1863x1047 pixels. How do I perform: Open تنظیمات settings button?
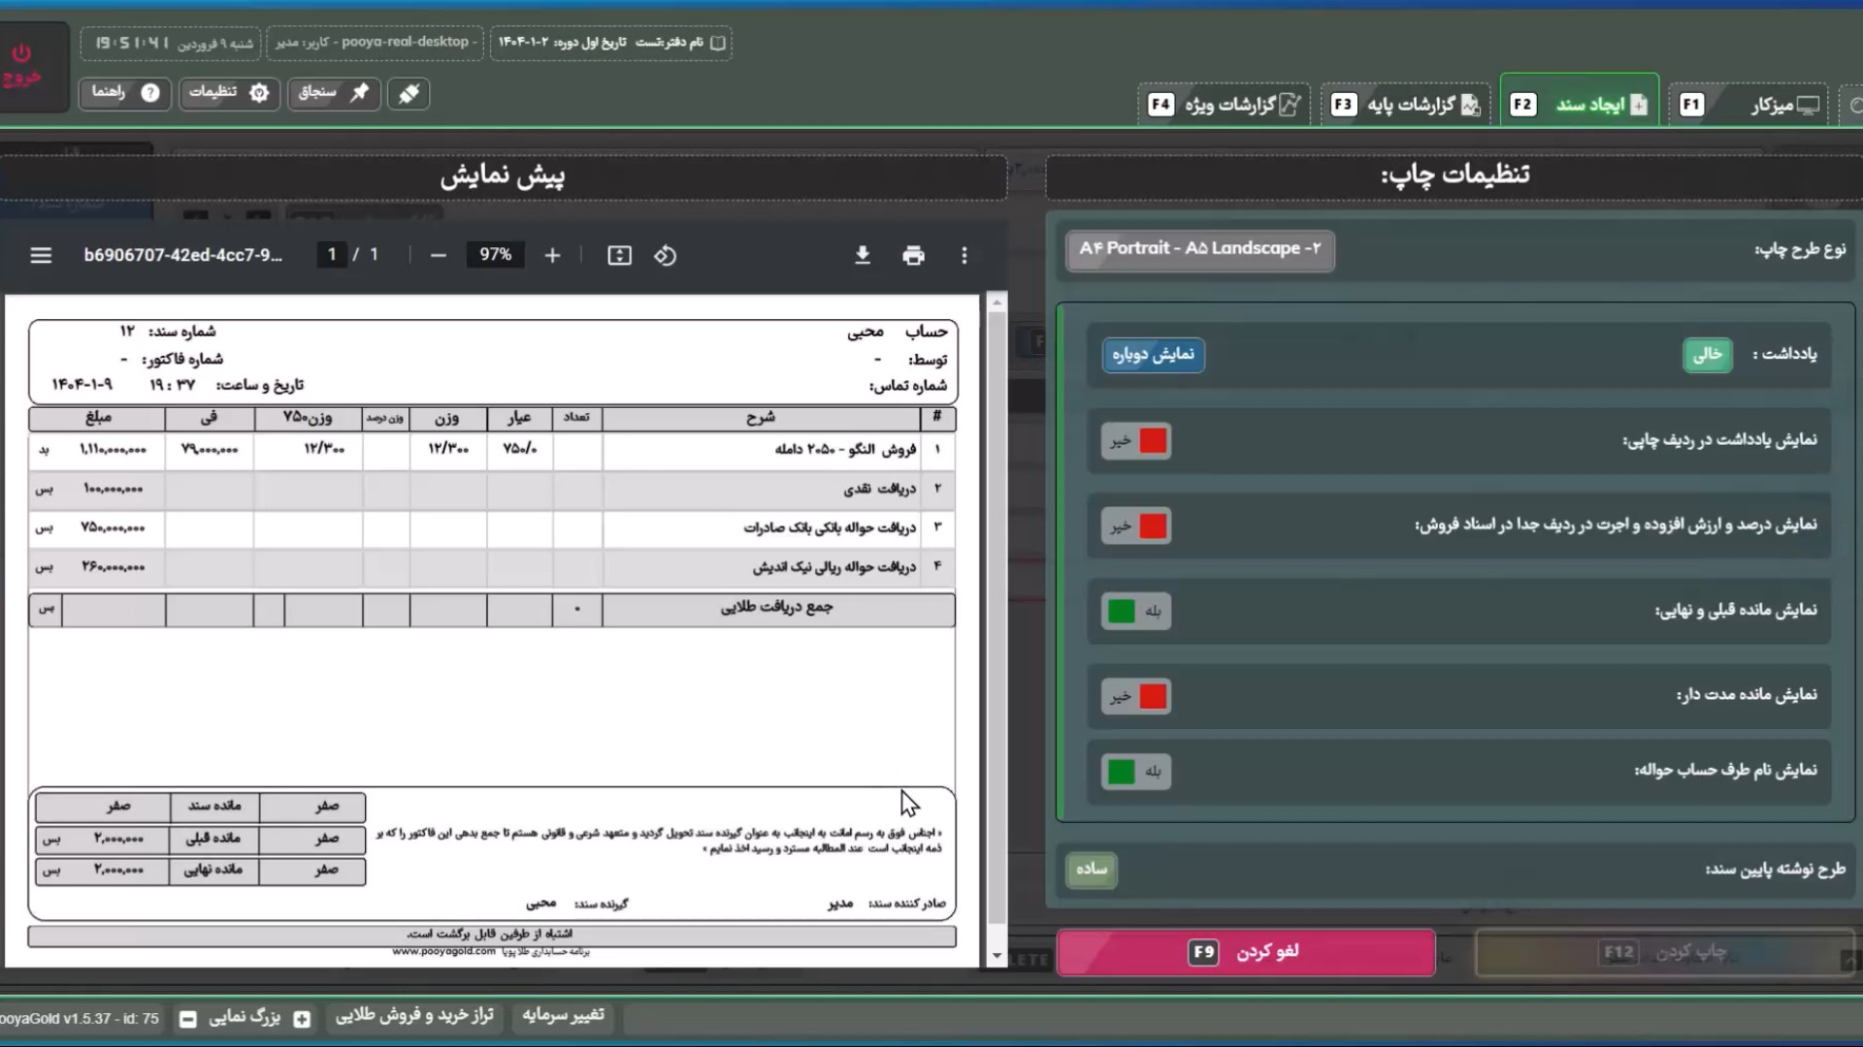pyautogui.click(x=229, y=93)
